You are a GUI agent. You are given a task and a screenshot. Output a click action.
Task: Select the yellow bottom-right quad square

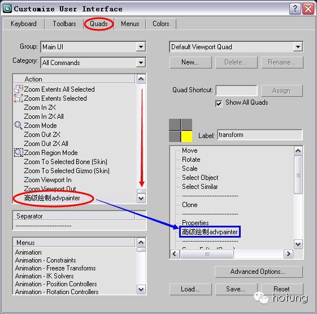tap(186, 136)
